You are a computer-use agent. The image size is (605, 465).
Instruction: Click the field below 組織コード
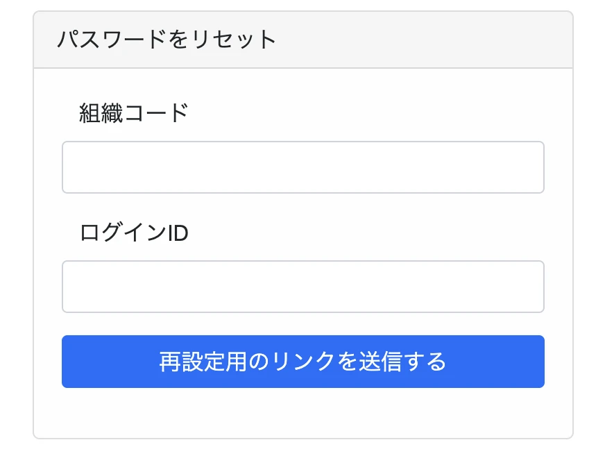tap(303, 167)
